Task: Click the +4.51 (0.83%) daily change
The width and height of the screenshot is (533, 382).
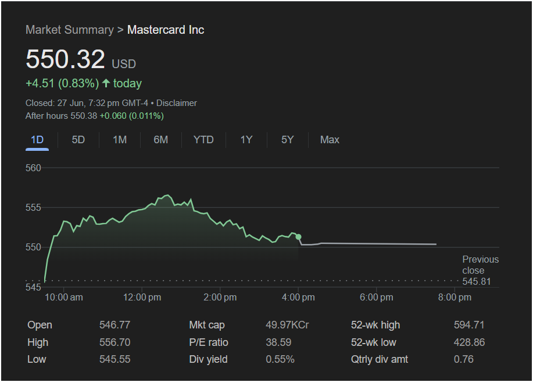Action: [x=62, y=83]
